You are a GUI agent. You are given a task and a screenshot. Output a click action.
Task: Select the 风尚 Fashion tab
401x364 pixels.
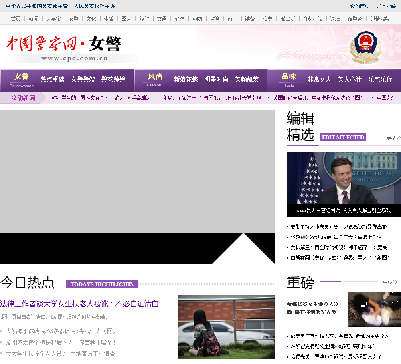(155, 80)
